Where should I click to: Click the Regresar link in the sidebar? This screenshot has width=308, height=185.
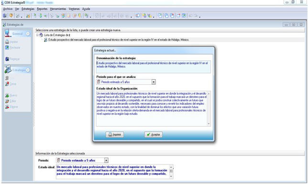coord(15,59)
